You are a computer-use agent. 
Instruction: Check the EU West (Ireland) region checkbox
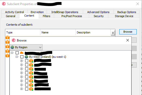click(x=22, y=57)
